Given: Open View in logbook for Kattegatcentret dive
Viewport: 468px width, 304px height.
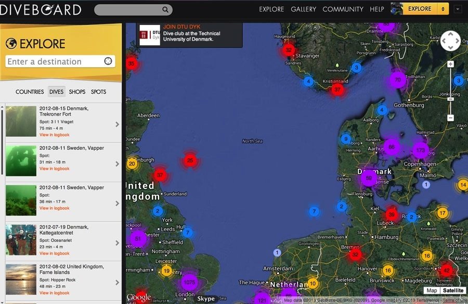Looking at the screenshot, I should 54,253.
